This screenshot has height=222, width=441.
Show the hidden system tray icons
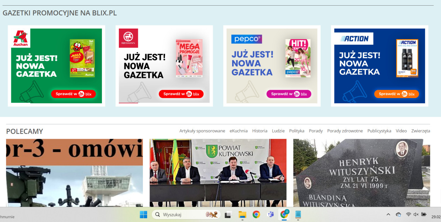click(x=388, y=215)
